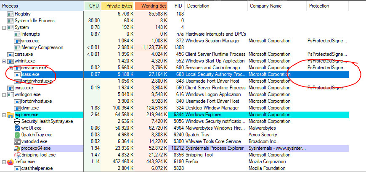Expand the services.exe child processes
Image resolution: width=366 pixels, height=172 pixels.
click(x=11, y=68)
